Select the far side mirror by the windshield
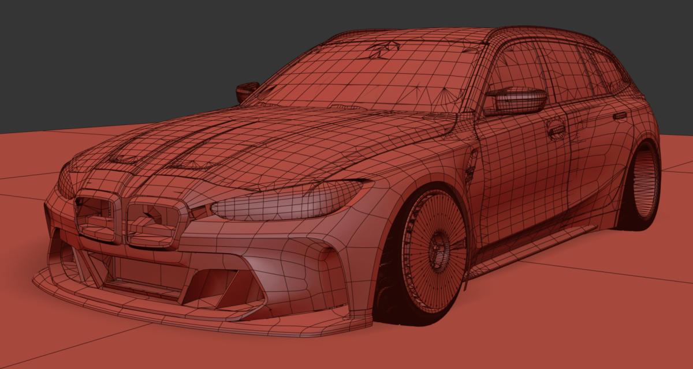 coord(247,91)
